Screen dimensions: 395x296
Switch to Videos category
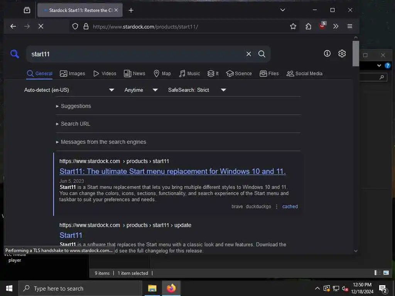pos(105,74)
